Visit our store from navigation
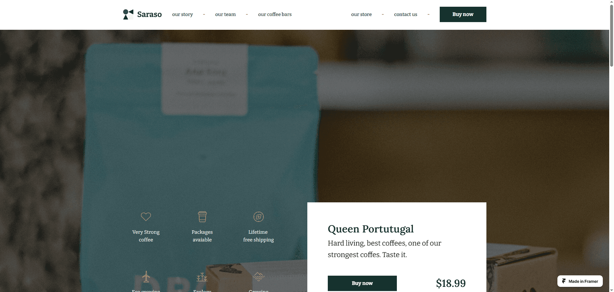Screen dimensions: 614x292 [361, 14]
